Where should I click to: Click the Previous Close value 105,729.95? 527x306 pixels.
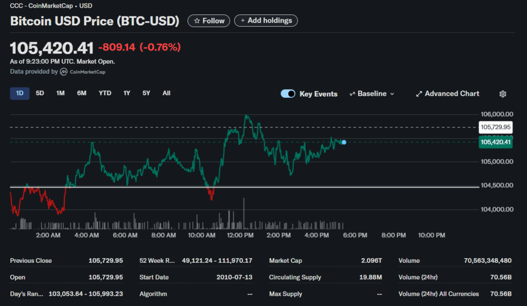[106, 261]
